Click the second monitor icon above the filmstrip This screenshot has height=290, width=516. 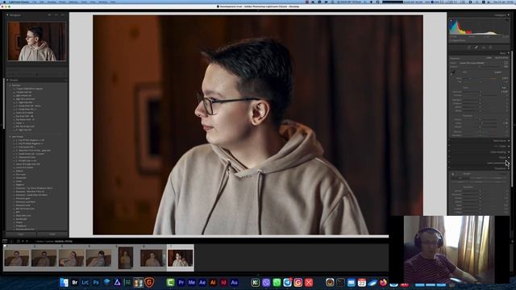coord(11,241)
